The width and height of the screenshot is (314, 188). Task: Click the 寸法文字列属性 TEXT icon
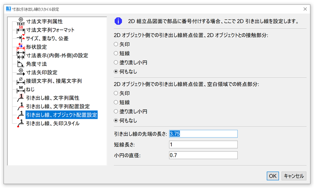pyautogui.click(x=21, y=21)
